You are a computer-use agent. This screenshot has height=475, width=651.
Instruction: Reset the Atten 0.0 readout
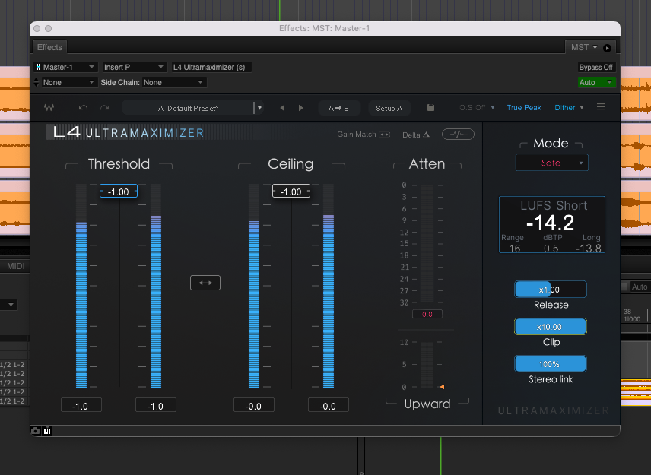(x=427, y=314)
